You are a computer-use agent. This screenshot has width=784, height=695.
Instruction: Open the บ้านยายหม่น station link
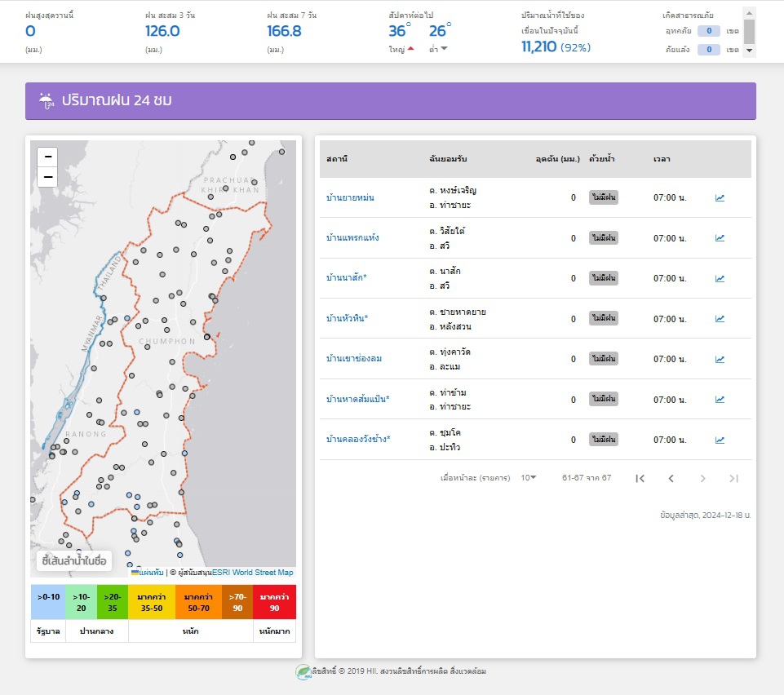(x=350, y=197)
